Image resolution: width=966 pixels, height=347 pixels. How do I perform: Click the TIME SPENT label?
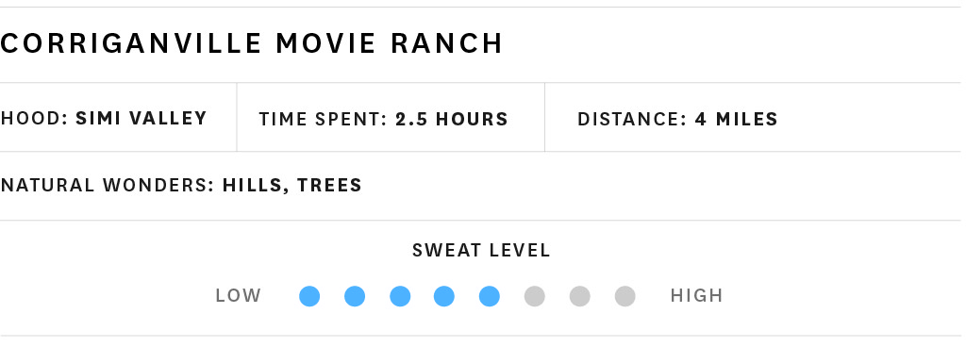pos(324,119)
